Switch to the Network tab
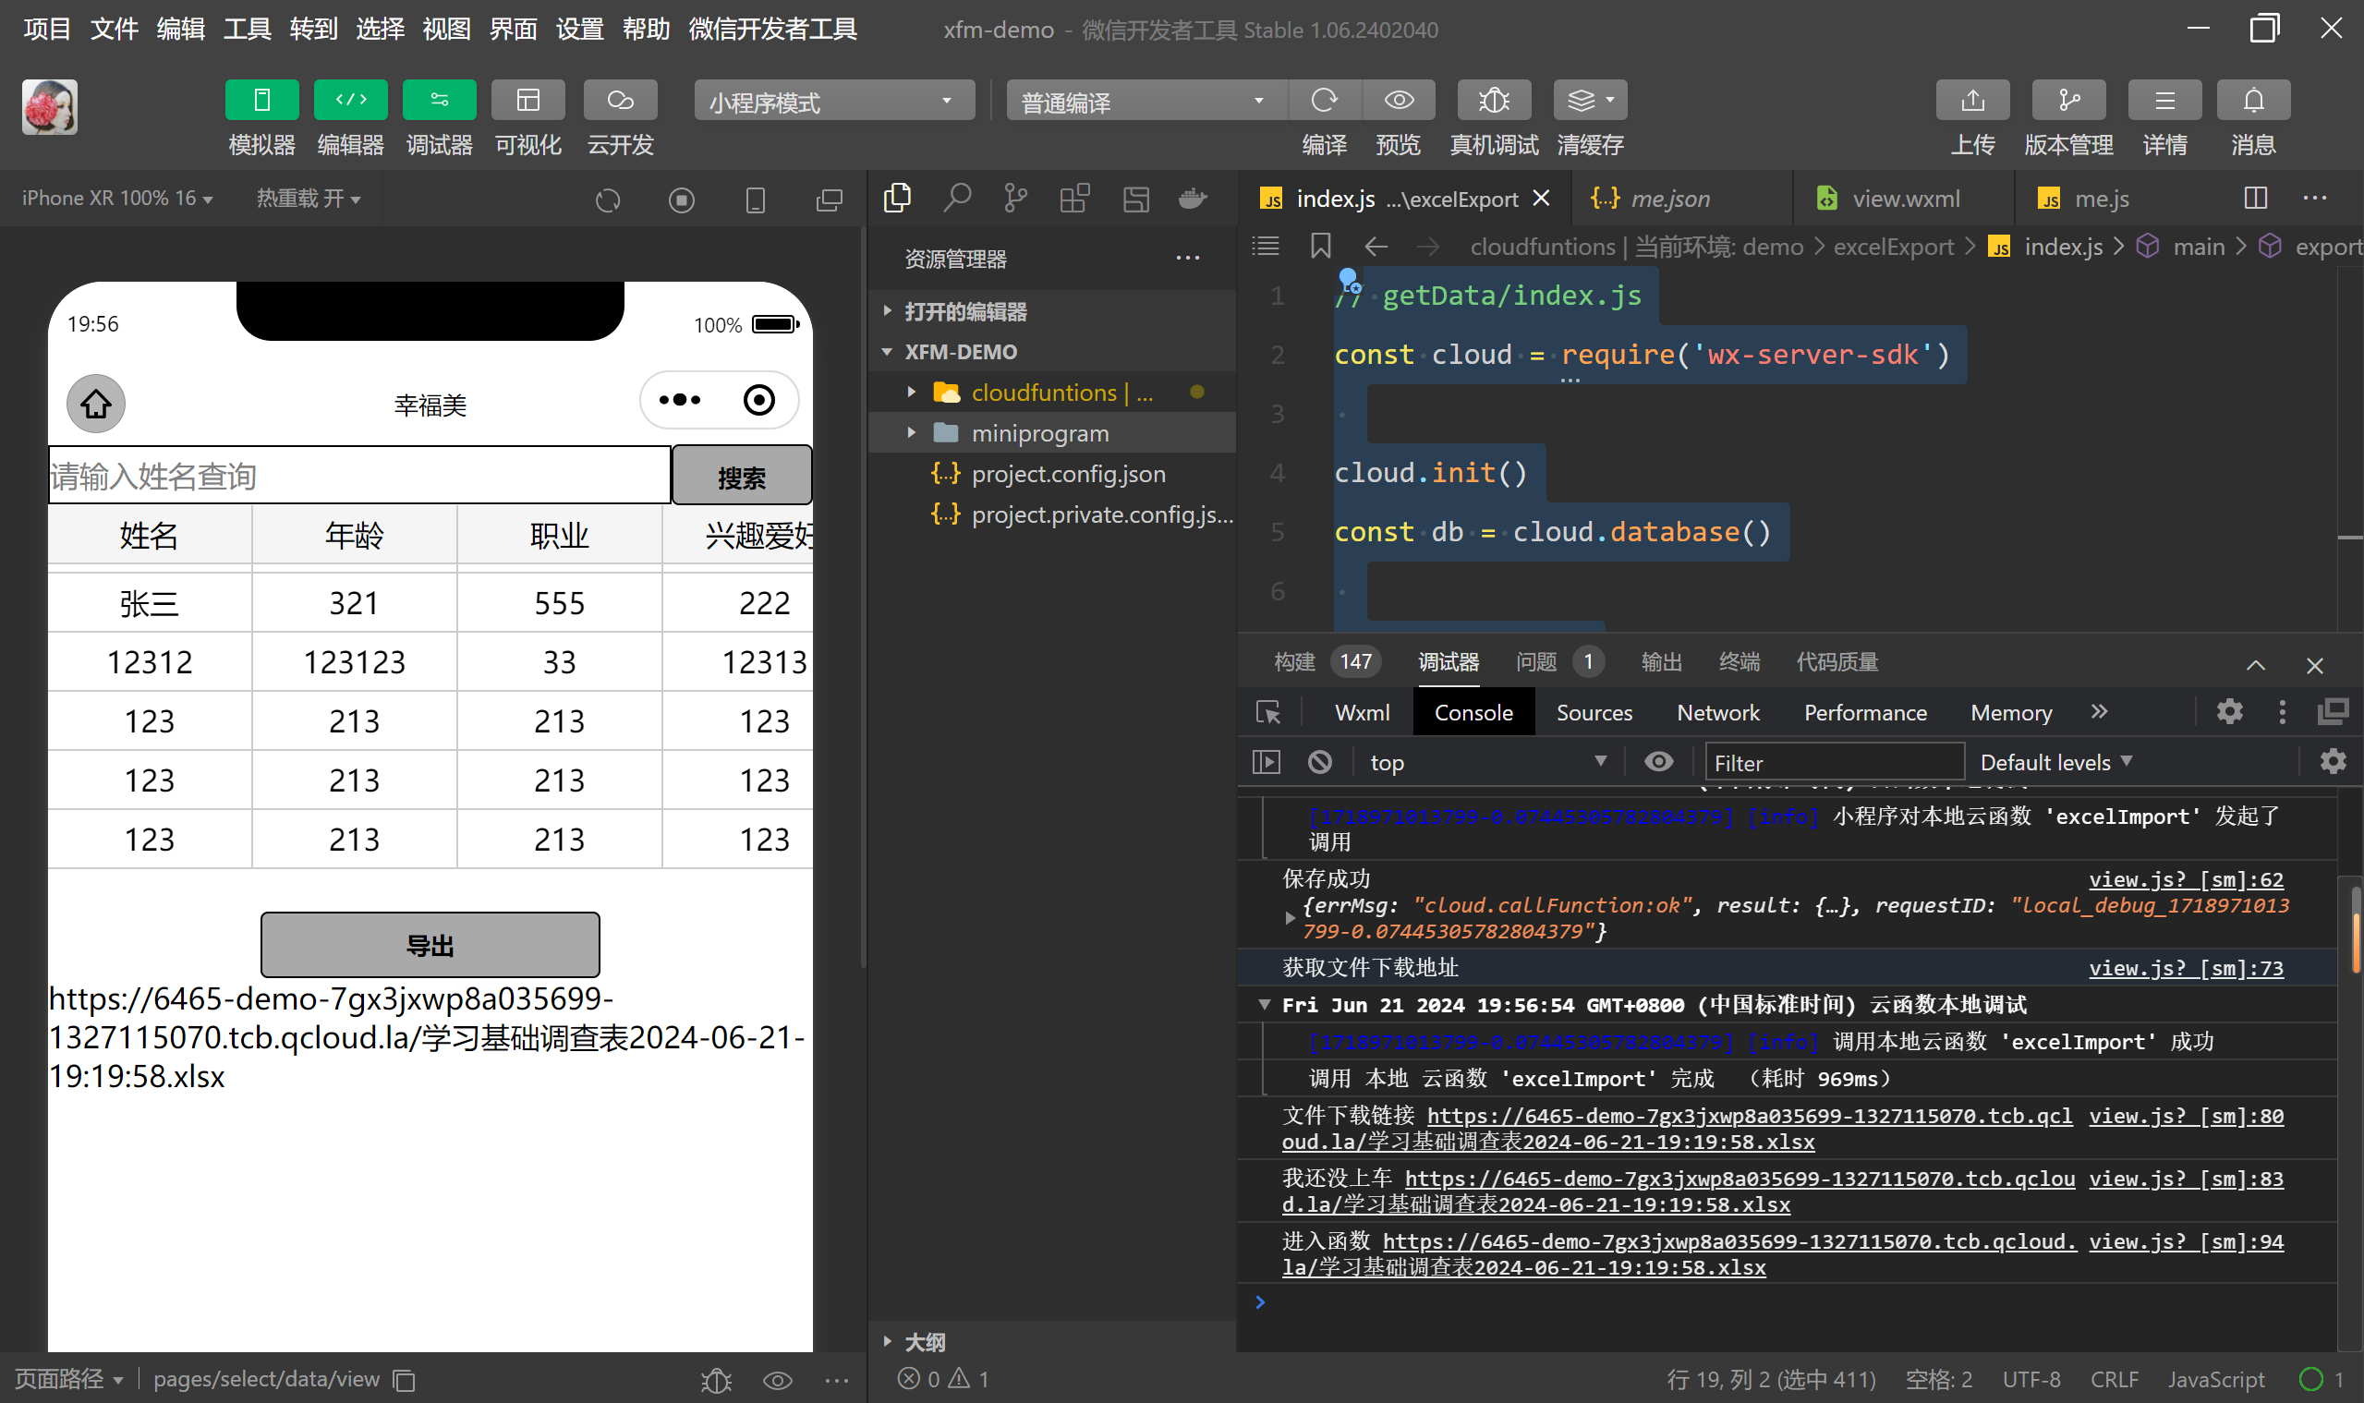The height and width of the screenshot is (1403, 2364). coord(1717,713)
